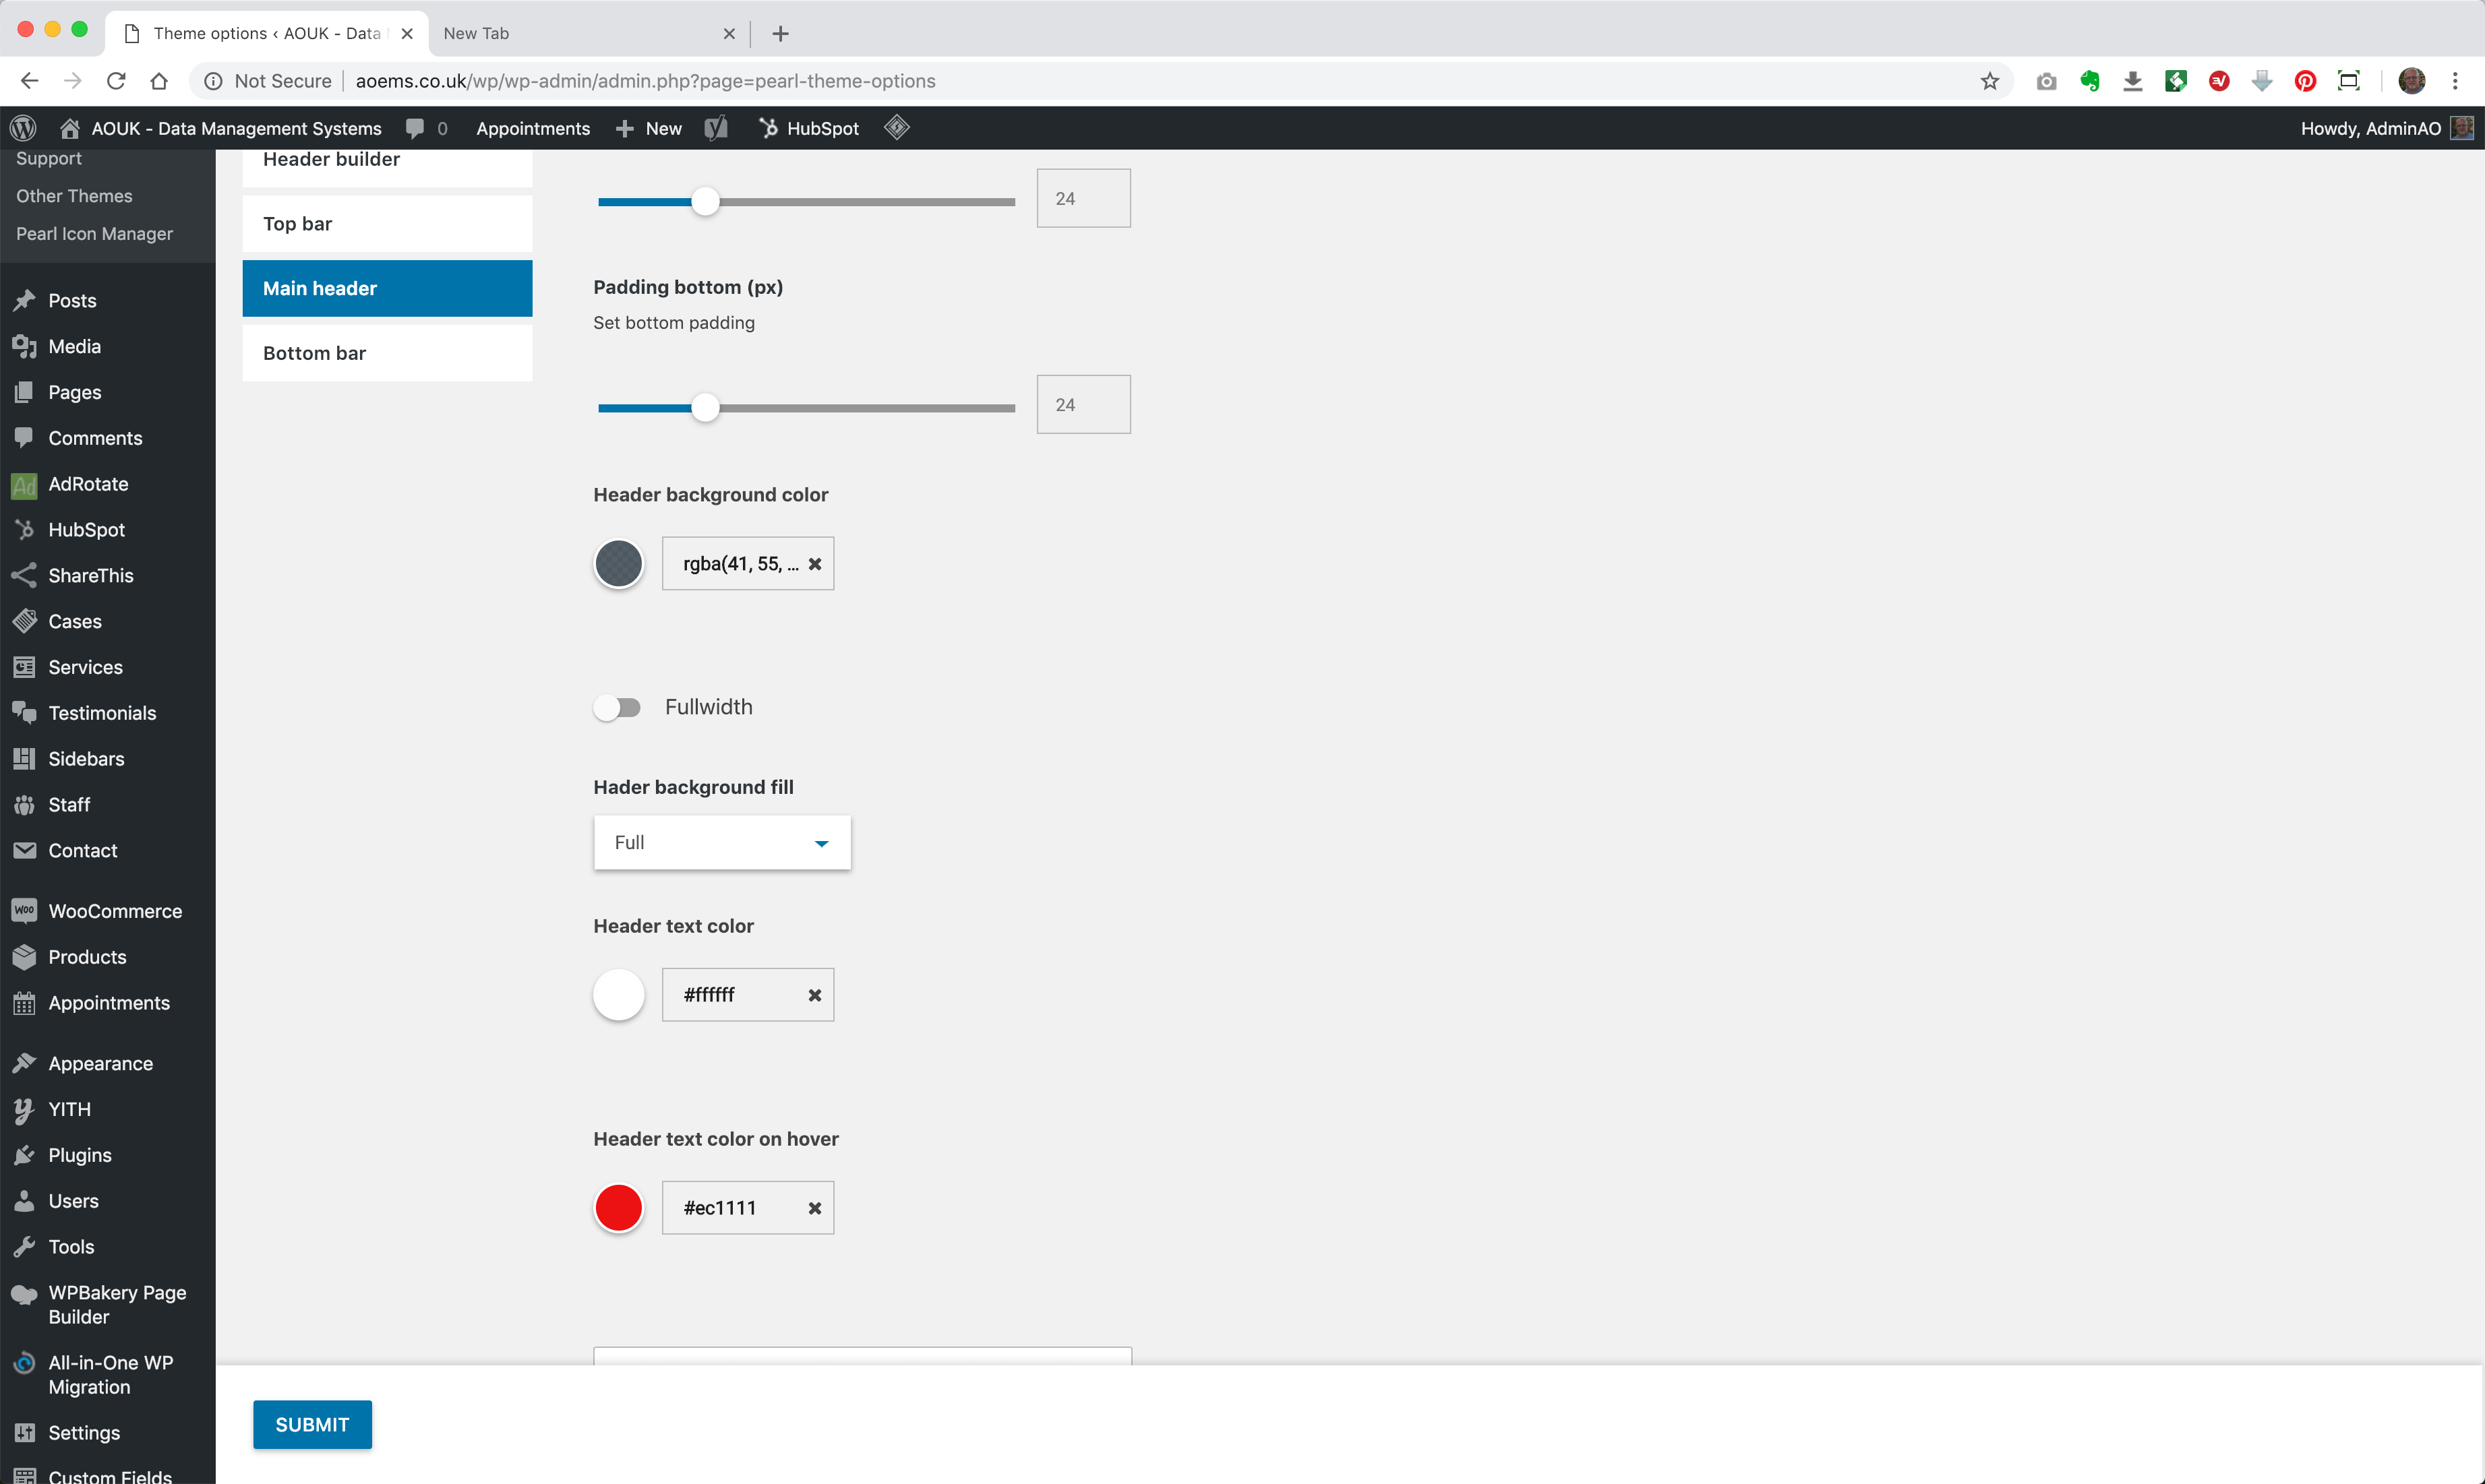Reload the page with the refresh icon
This screenshot has width=2485, height=1484.
(116, 81)
